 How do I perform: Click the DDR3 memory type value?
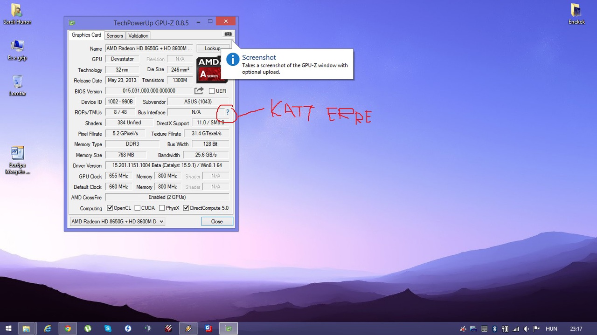(x=132, y=144)
